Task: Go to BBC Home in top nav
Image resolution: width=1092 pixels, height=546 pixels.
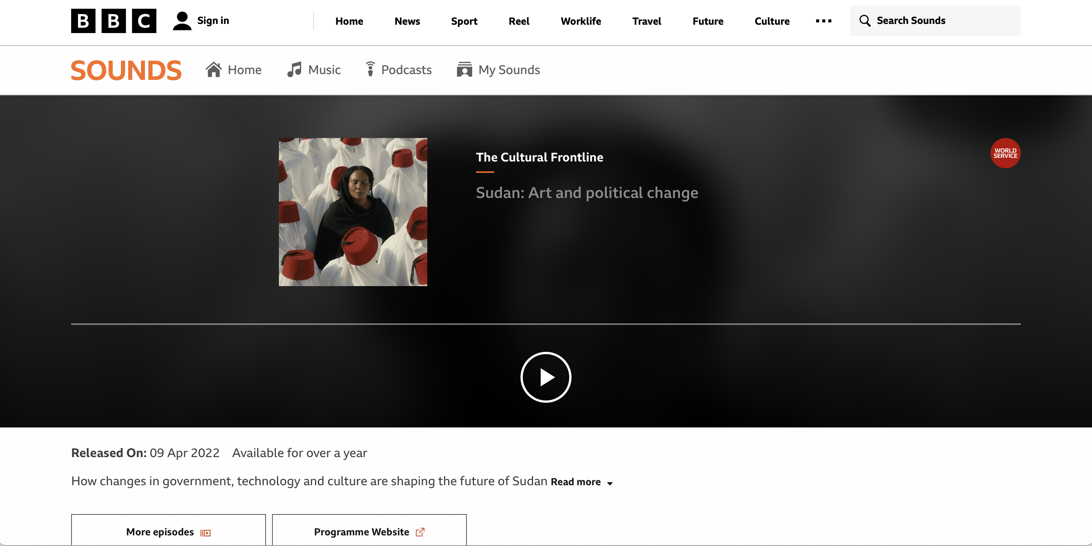Action: pos(349,21)
